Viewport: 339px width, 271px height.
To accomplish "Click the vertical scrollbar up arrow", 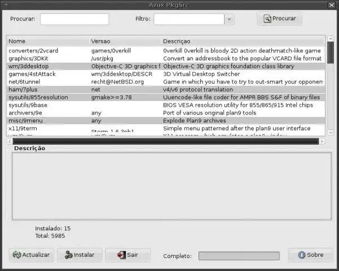I will tap(331, 38).
